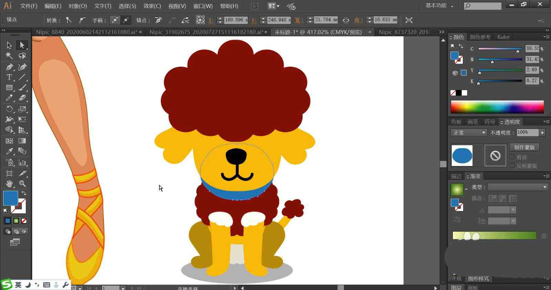Screen dimensions: 551x290
Task: Switch toolbox paint mode to Color
Action: pyautogui.click(x=8, y=221)
